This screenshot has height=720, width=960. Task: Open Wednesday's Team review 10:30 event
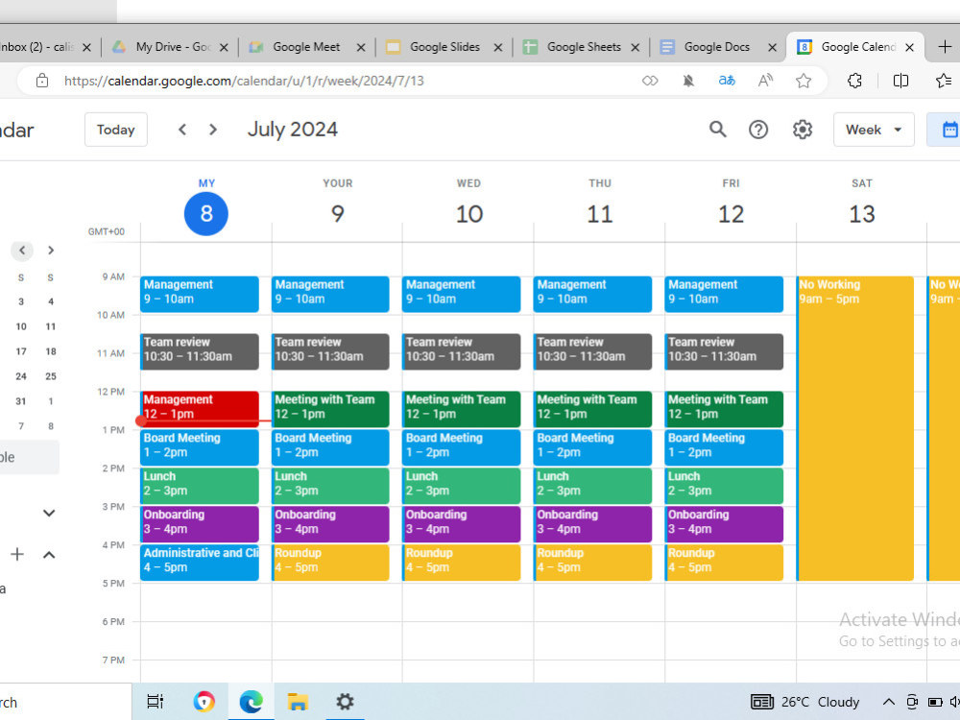pos(462,351)
